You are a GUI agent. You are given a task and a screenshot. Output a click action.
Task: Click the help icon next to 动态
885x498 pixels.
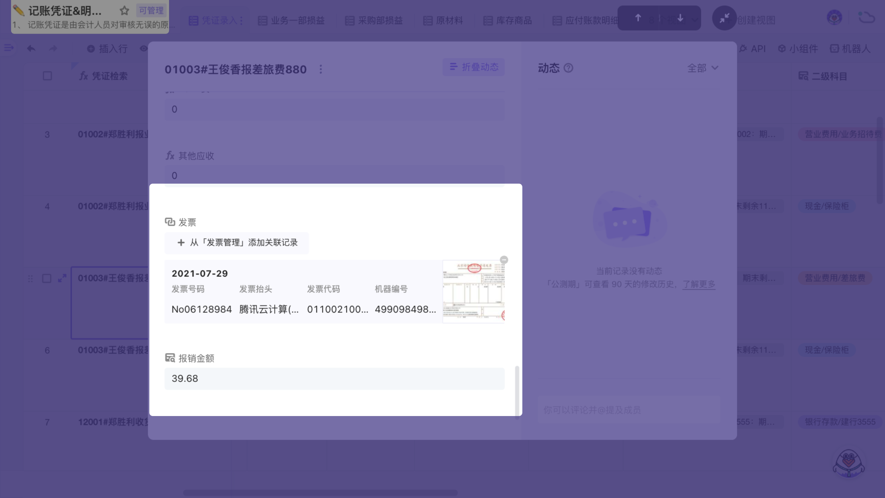(x=568, y=68)
